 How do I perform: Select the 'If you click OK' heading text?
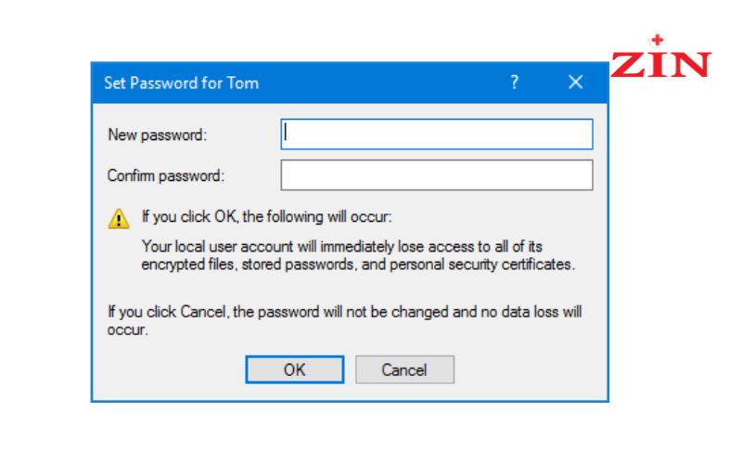(x=267, y=217)
